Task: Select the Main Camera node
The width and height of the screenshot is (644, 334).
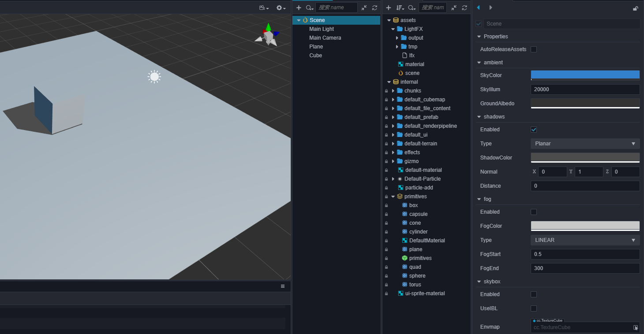Action: [x=325, y=38]
